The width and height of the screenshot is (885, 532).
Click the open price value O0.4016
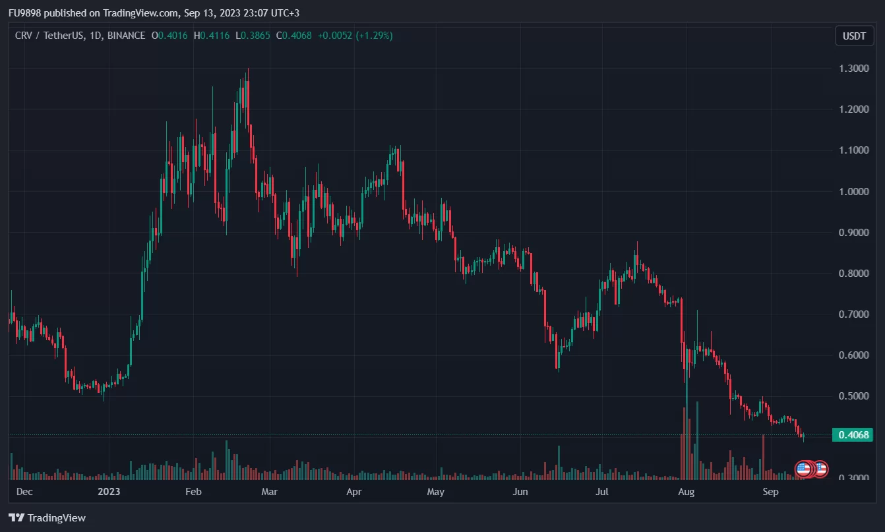click(x=169, y=36)
